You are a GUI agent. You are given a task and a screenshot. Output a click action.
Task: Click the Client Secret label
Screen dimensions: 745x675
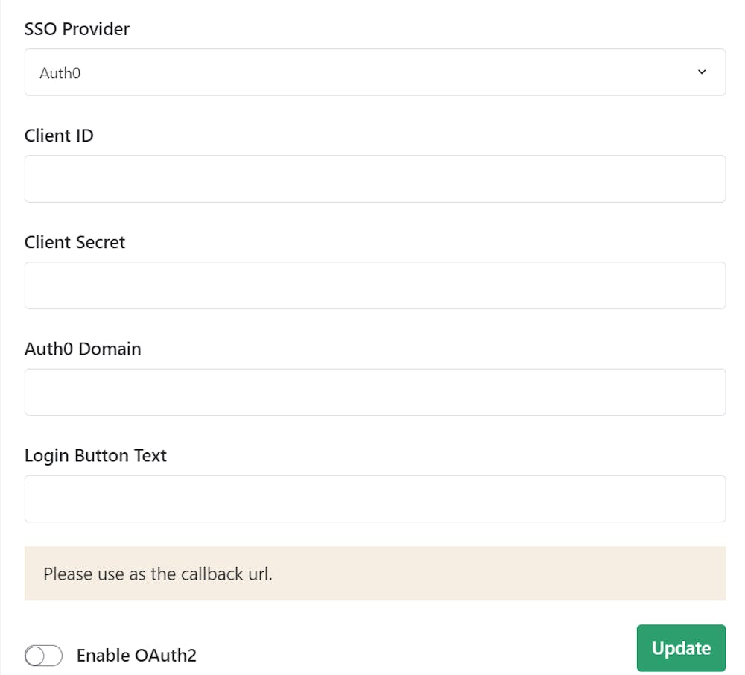(74, 242)
